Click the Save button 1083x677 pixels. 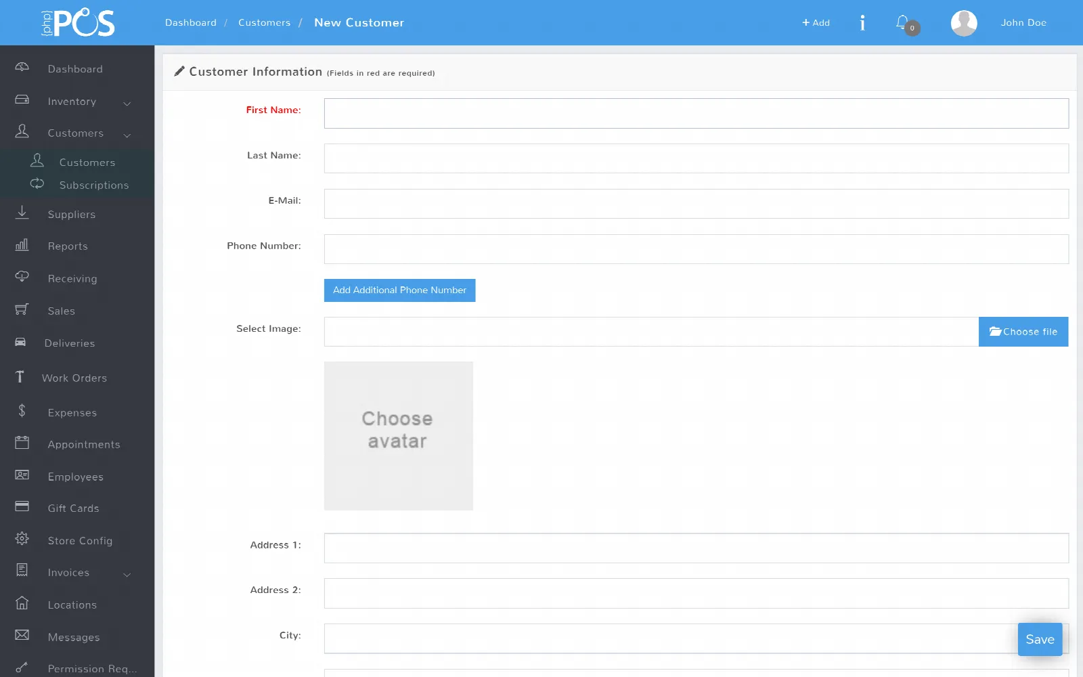tap(1040, 640)
